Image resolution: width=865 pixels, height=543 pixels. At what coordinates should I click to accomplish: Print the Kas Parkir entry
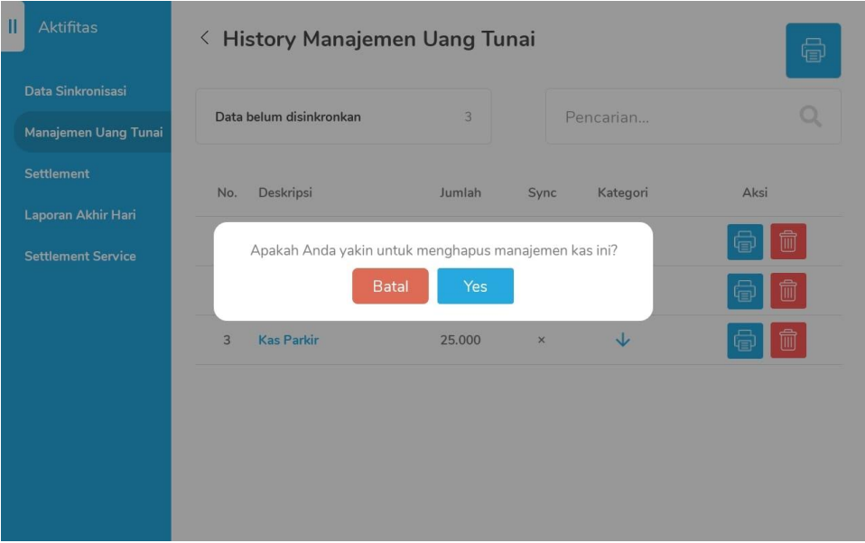pos(745,341)
